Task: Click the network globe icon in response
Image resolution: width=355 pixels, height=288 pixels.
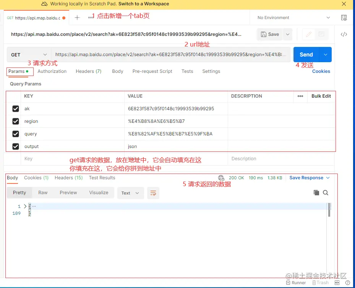Action: click(x=221, y=178)
